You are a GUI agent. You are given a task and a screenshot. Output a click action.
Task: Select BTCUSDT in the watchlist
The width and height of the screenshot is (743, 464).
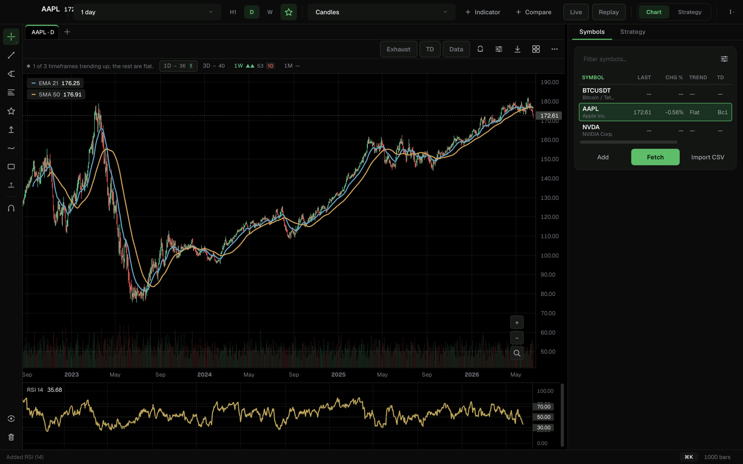[655, 94]
